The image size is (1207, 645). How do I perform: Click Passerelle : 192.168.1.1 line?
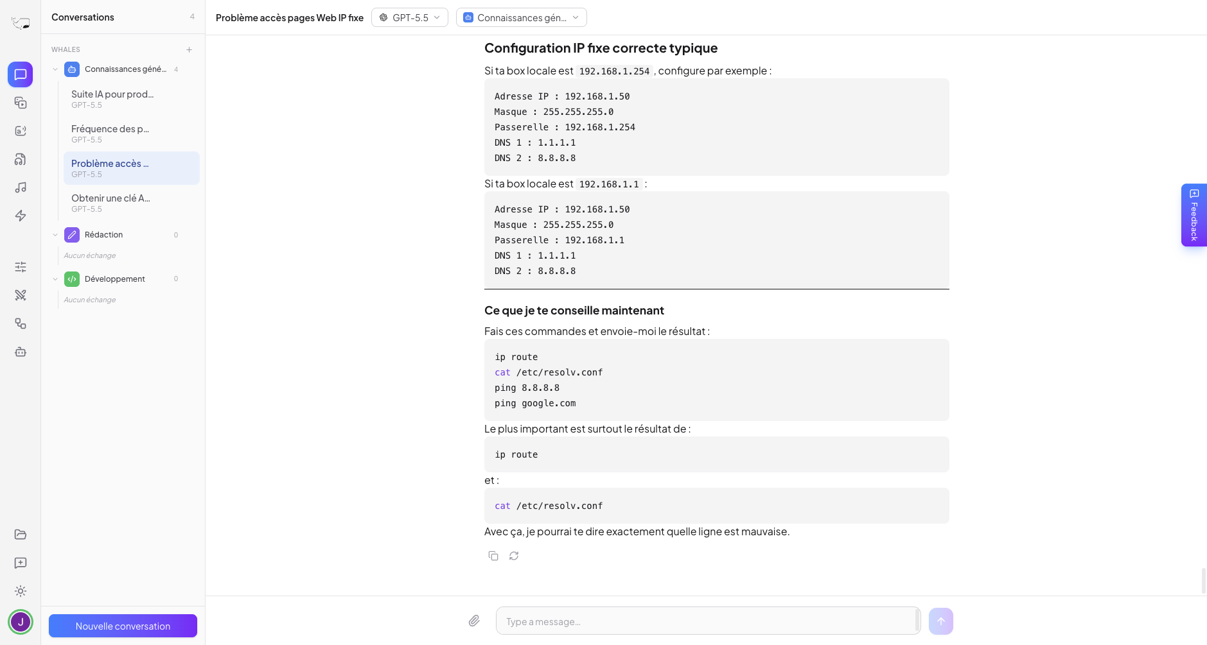[559, 240]
